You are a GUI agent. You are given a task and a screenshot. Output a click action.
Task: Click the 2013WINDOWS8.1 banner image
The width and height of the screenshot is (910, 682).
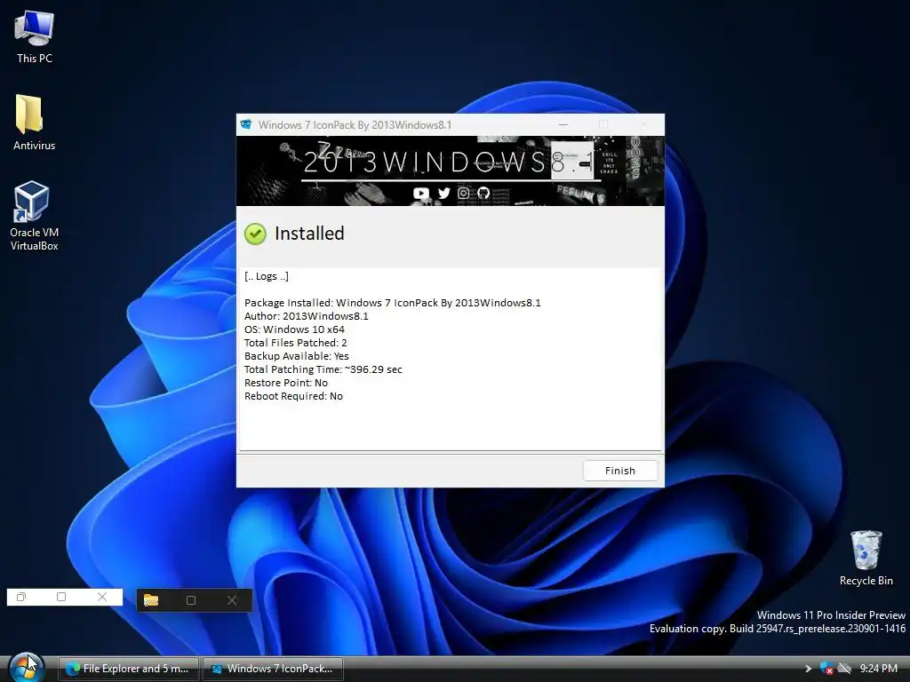(451, 171)
